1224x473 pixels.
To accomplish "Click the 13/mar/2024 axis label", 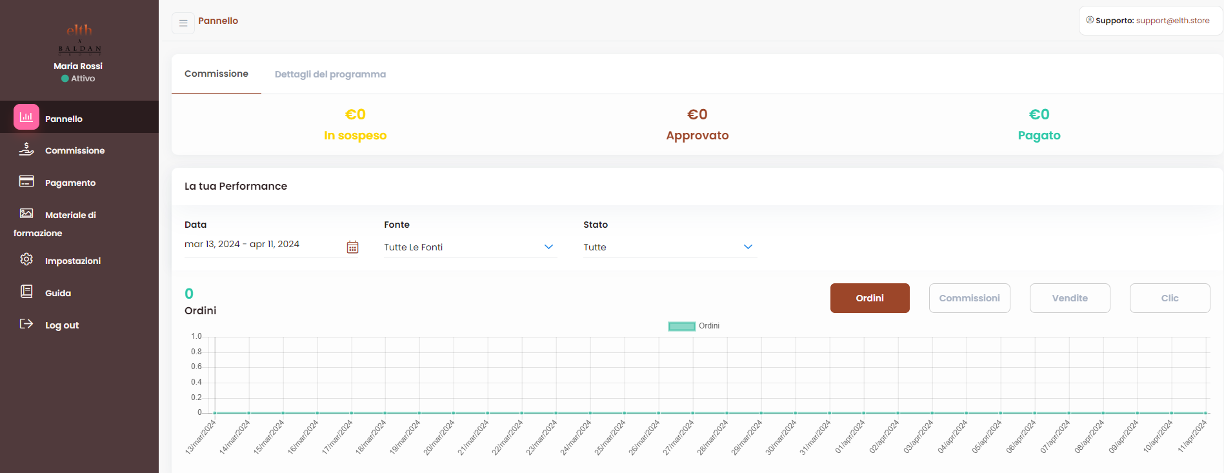I will click(201, 437).
